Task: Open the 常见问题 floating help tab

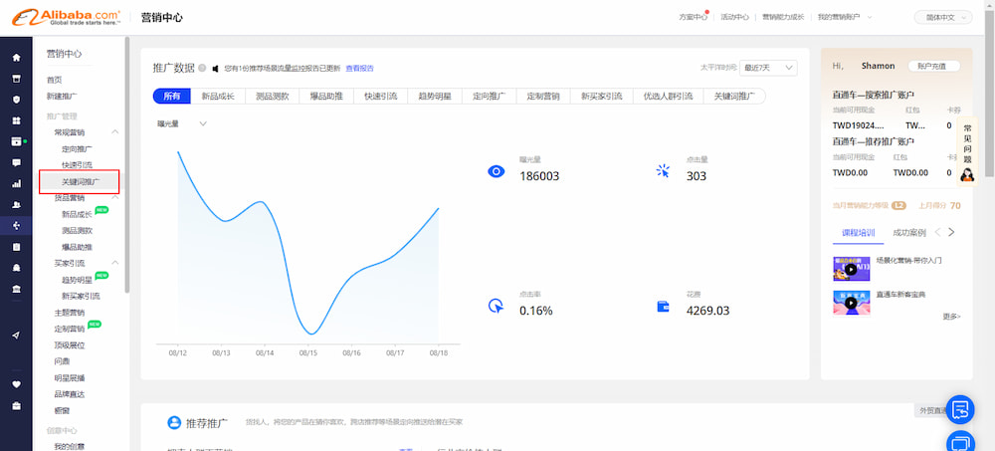Action: (968, 150)
